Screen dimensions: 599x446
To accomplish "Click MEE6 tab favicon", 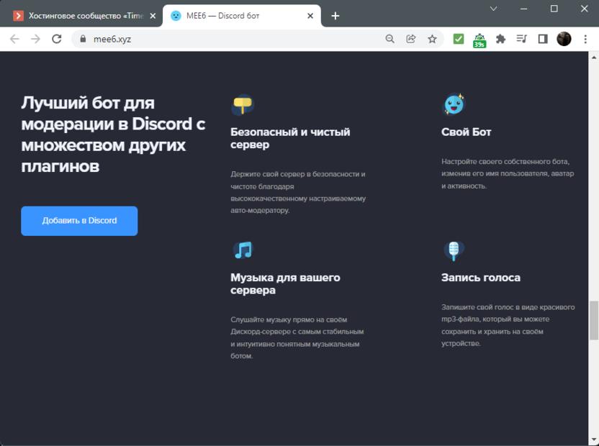I will [176, 16].
